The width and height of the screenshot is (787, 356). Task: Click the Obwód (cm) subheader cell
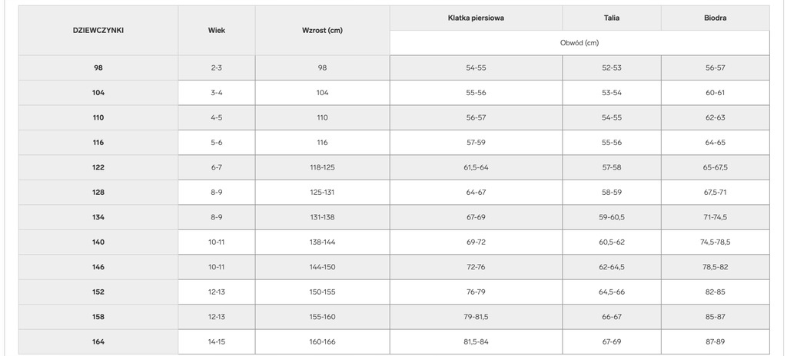click(579, 43)
